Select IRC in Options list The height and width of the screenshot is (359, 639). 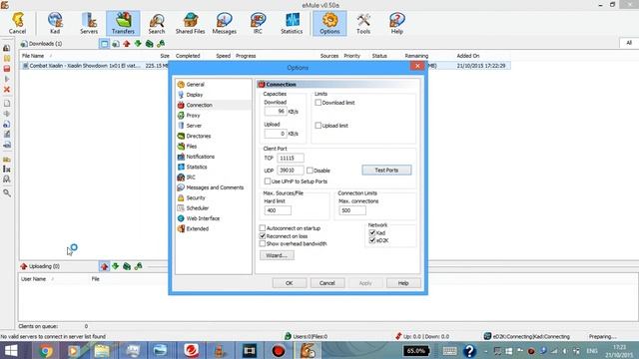pos(191,178)
